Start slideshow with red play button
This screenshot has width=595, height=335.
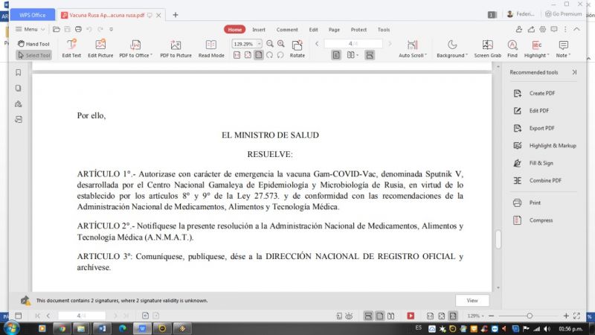coord(411,316)
